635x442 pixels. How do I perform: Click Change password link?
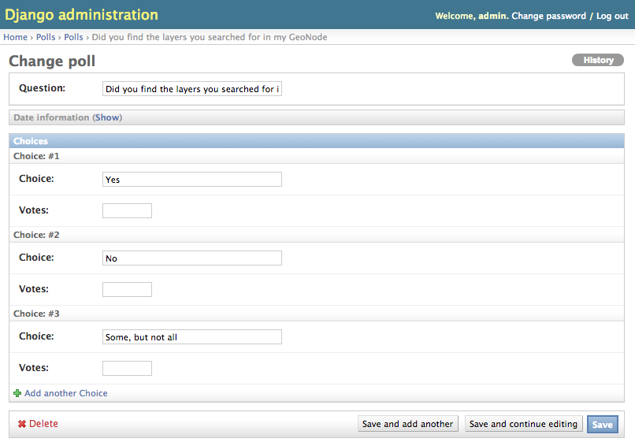[x=549, y=17]
